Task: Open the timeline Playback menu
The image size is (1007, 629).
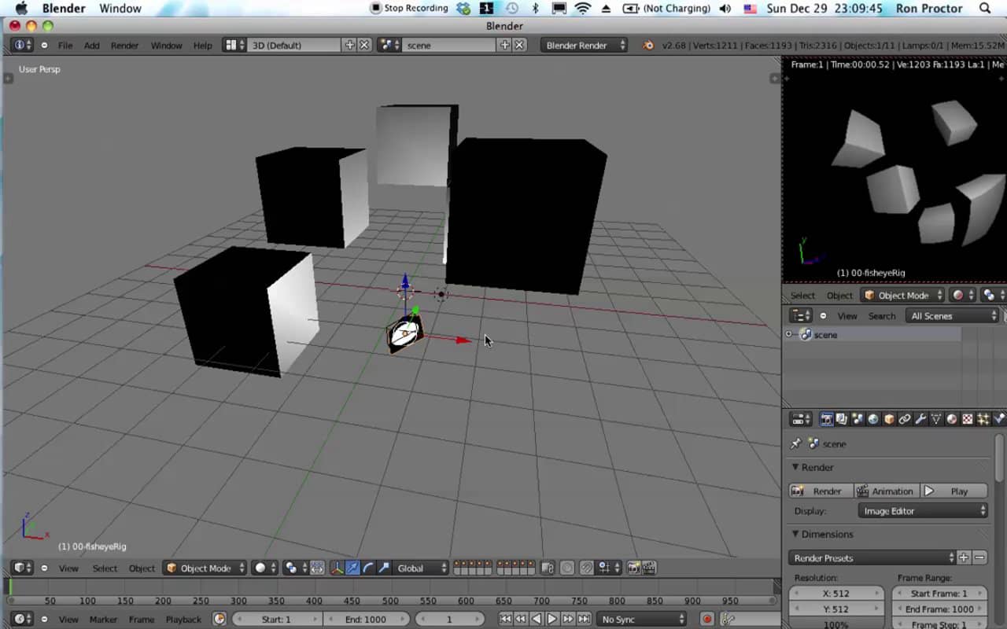Action: point(183,619)
